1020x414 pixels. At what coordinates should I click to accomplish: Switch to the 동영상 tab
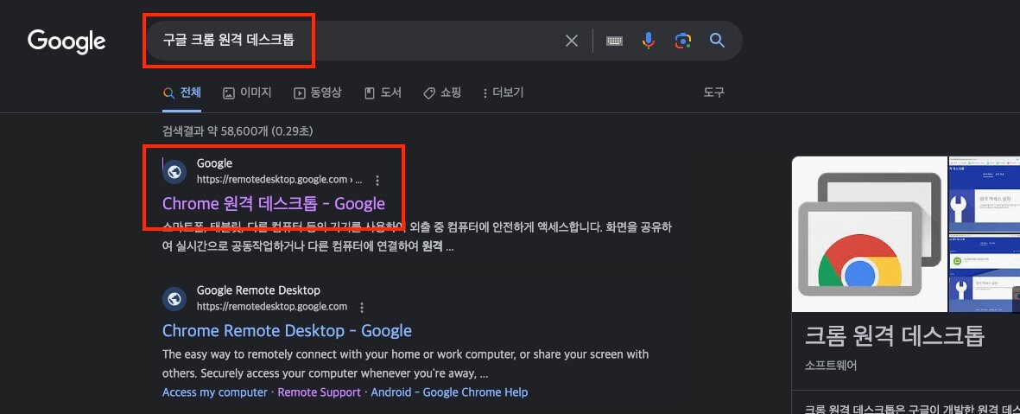[x=318, y=93]
